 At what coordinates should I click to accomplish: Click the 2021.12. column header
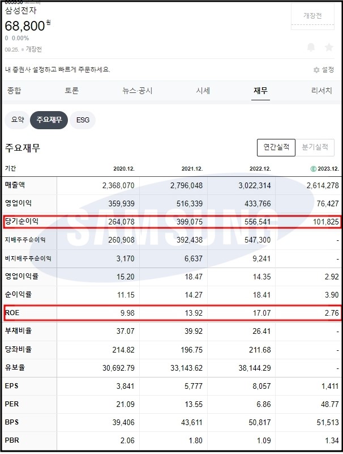click(192, 169)
